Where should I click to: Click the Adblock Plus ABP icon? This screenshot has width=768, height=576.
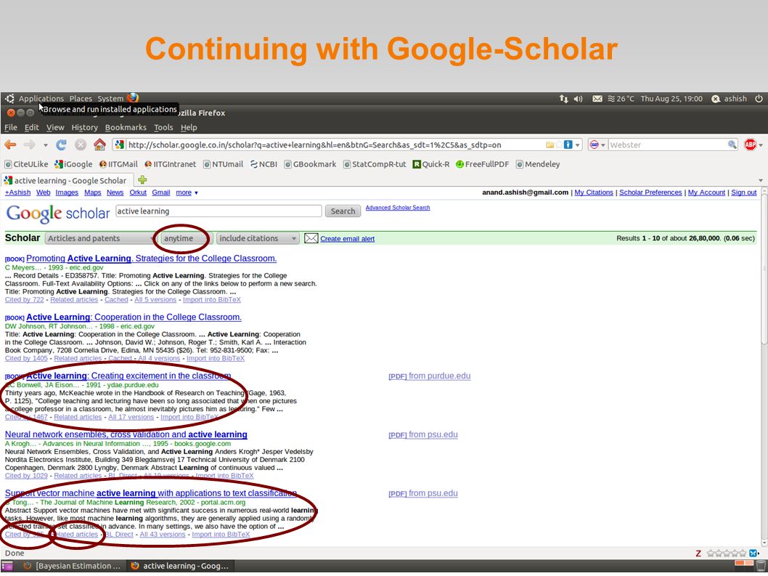click(750, 145)
